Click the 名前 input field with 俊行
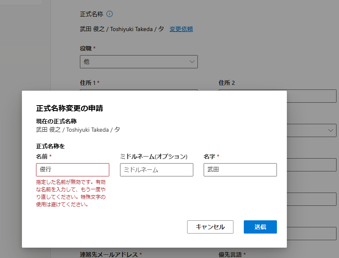 click(x=73, y=170)
